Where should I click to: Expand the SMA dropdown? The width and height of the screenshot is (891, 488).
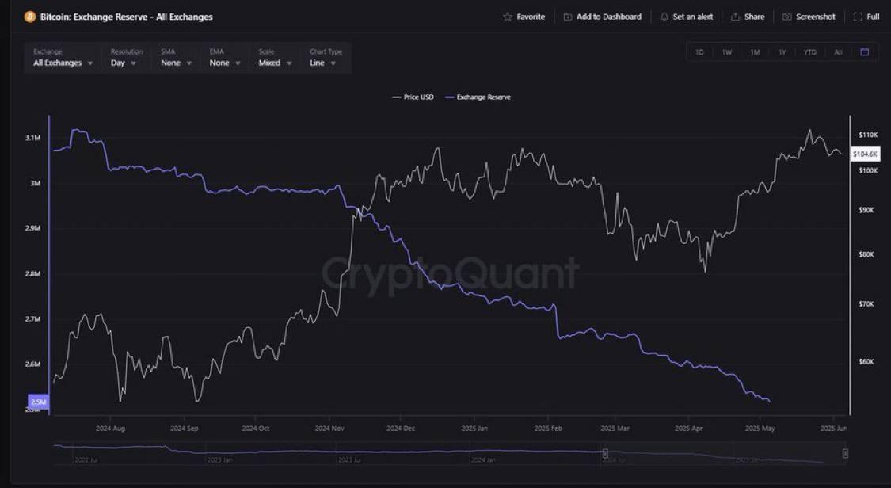176,63
